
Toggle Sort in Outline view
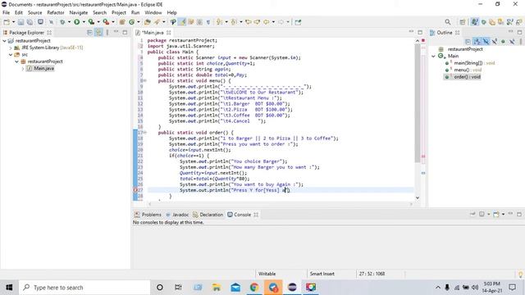(x=477, y=42)
